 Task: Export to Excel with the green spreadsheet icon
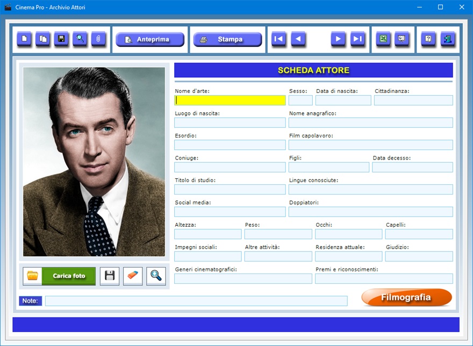[383, 39]
